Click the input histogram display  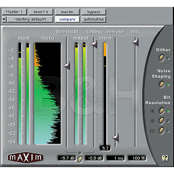(47, 93)
